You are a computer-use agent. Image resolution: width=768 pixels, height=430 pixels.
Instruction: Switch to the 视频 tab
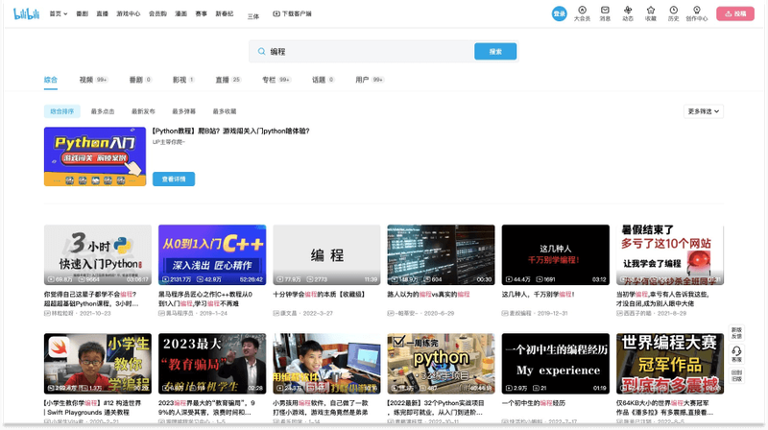point(93,80)
